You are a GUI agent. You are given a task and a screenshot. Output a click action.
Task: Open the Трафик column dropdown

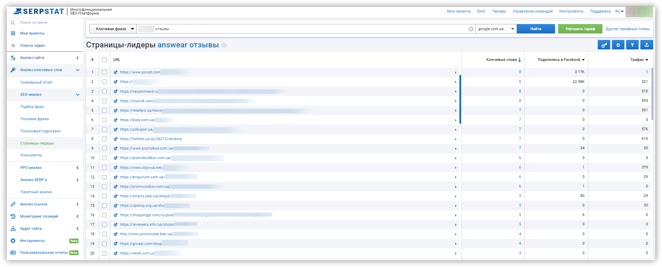[x=646, y=60]
